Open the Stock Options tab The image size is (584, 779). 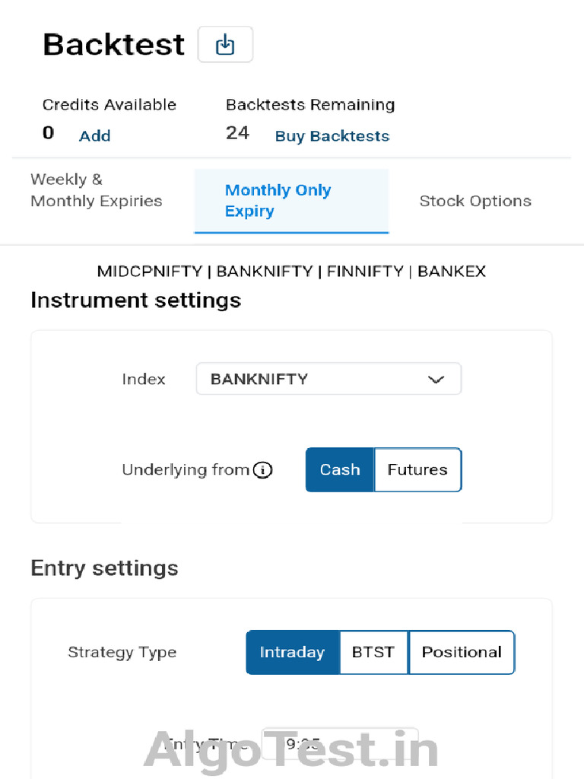[475, 202]
